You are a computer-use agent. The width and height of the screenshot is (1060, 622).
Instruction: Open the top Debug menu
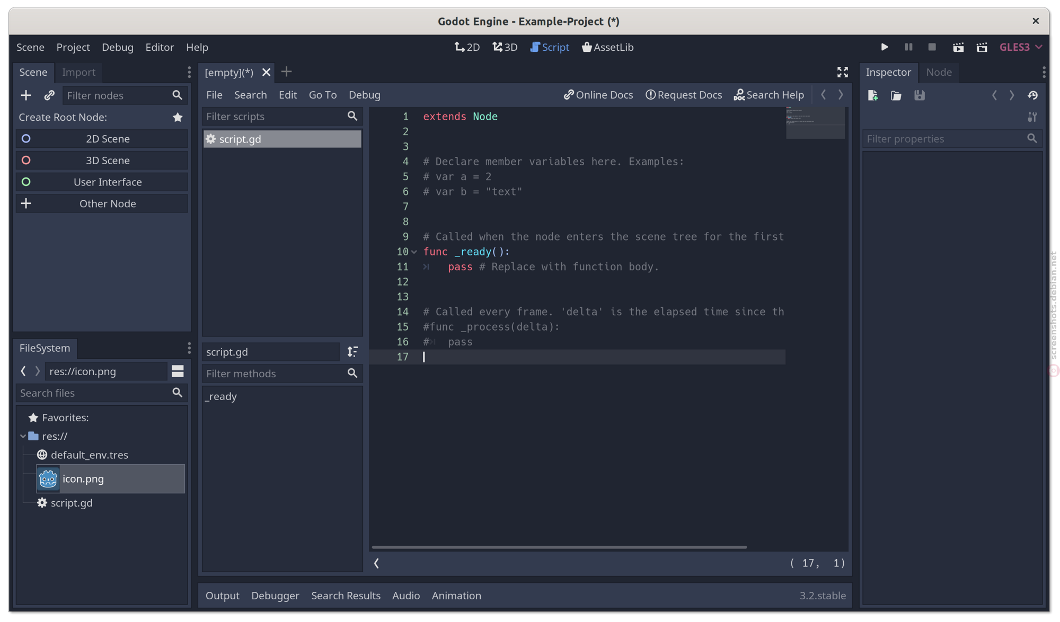118,47
